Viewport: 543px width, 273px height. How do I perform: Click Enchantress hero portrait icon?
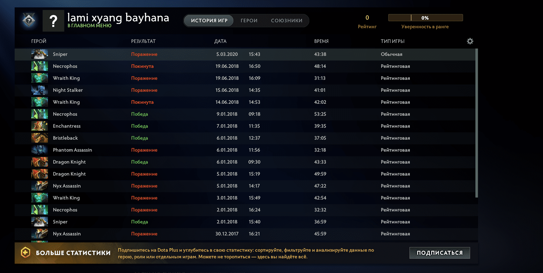click(39, 126)
